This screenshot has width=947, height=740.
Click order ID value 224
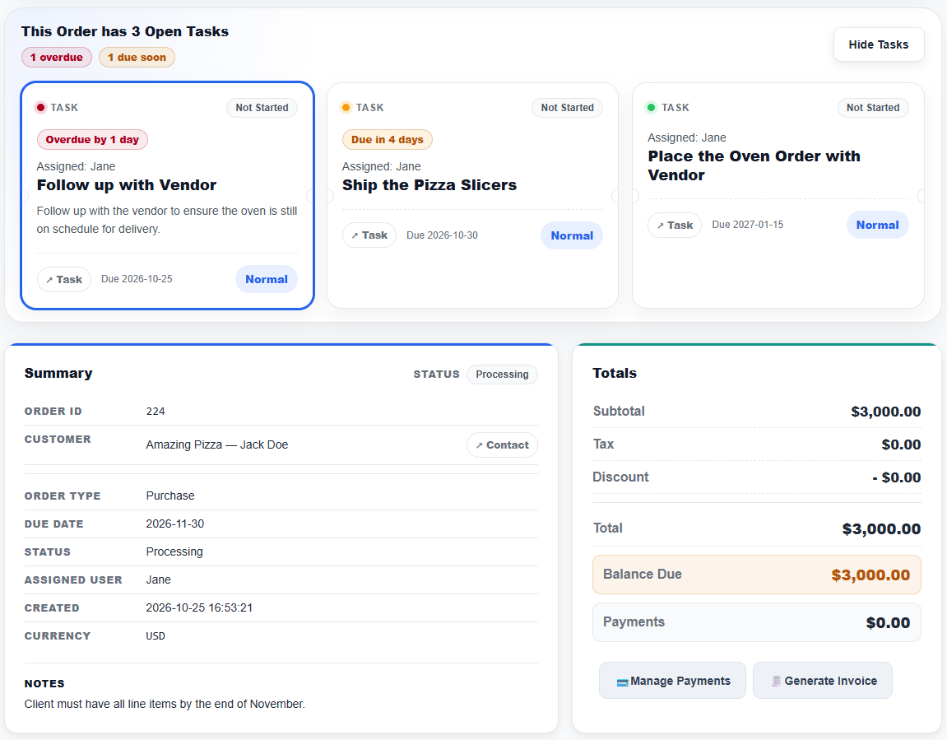coord(156,412)
